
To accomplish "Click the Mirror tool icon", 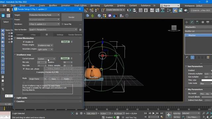I will tap(129, 10).
